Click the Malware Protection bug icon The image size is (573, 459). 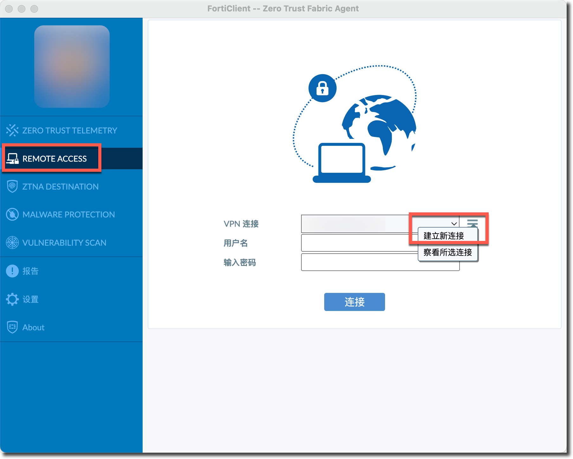coord(12,215)
